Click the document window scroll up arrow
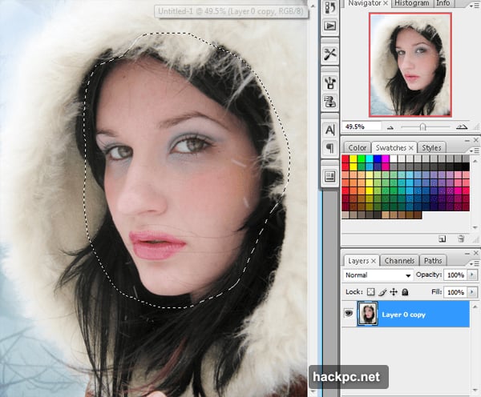The height and width of the screenshot is (397, 481). (x=313, y=6)
